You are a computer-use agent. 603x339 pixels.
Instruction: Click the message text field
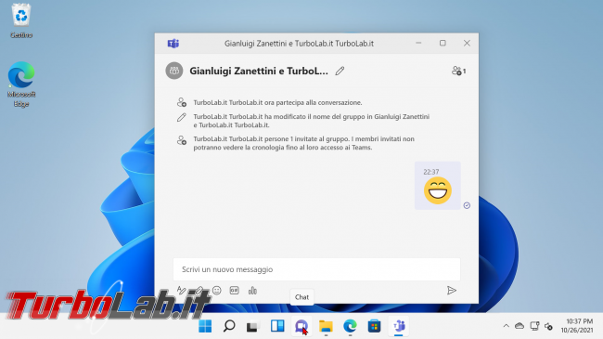click(x=316, y=269)
